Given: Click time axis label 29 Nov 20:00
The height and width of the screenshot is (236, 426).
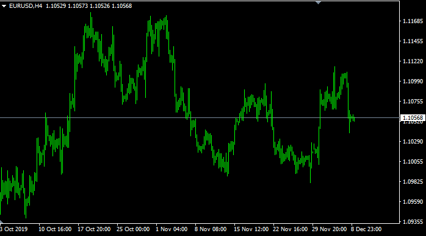Looking at the screenshot, I should point(330,229).
